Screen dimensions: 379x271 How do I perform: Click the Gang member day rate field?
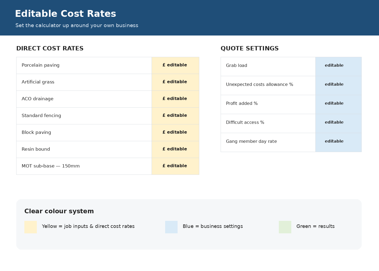pos(338,142)
